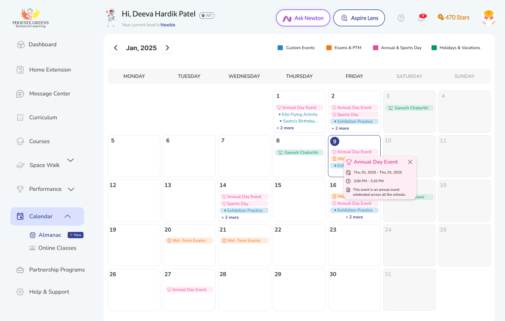The width and height of the screenshot is (505, 321).
Task: Close the Annual Day Event popup
Action: point(410,162)
